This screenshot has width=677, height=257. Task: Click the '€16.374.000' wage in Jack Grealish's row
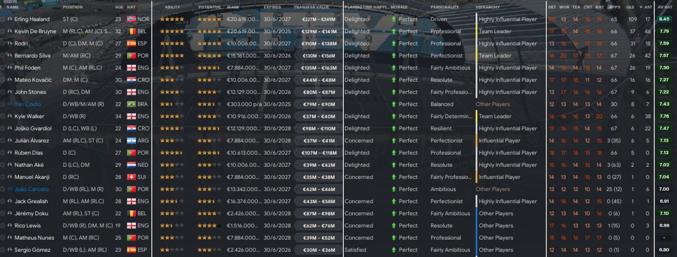243,201
